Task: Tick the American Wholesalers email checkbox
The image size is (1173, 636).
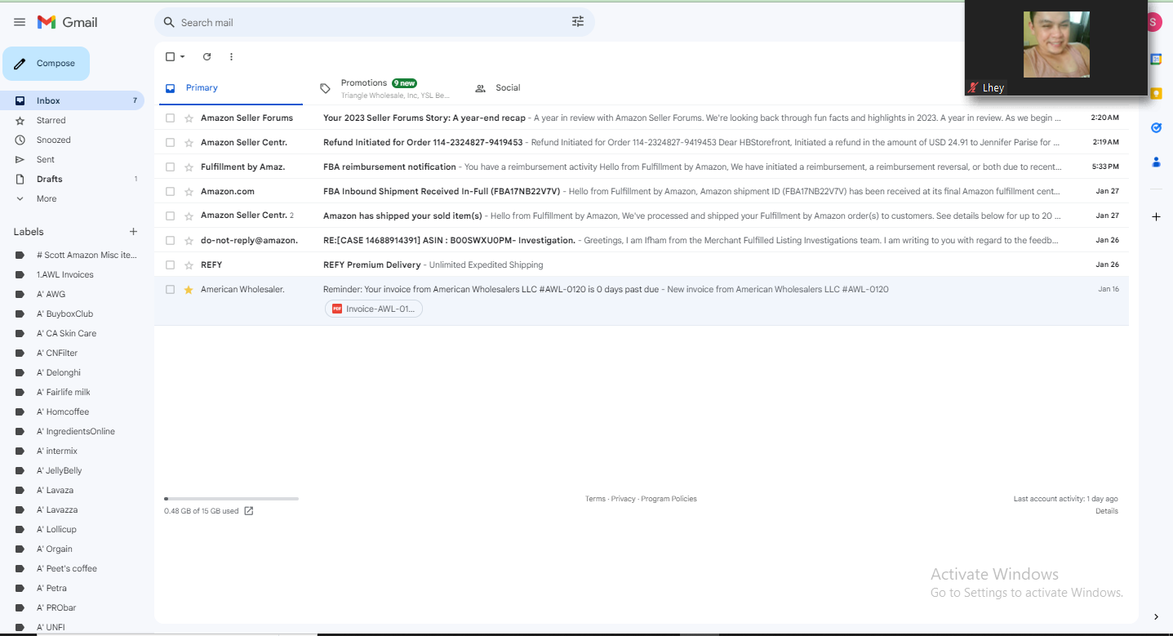Action: point(170,289)
